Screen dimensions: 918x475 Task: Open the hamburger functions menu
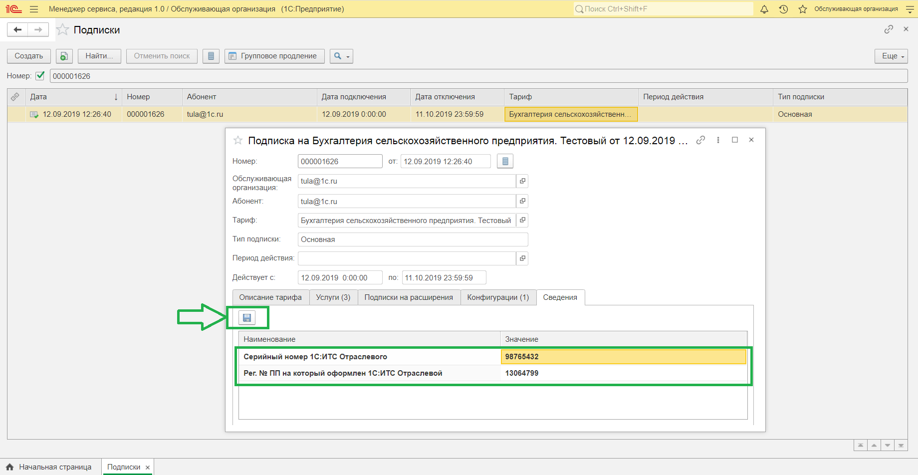(x=34, y=9)
